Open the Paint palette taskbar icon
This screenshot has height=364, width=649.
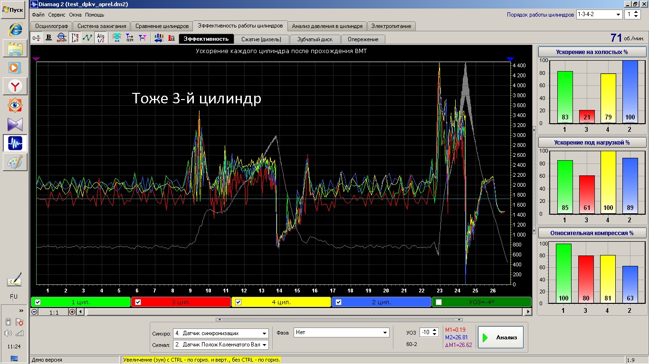pyautogui.click(x=15, y=162)
